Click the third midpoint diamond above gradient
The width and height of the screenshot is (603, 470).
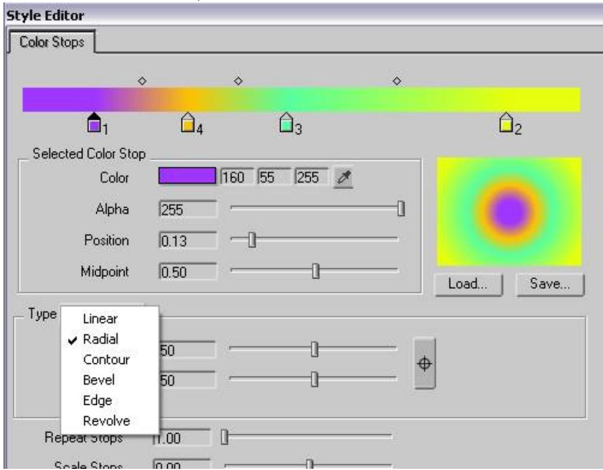coord(397,81)
